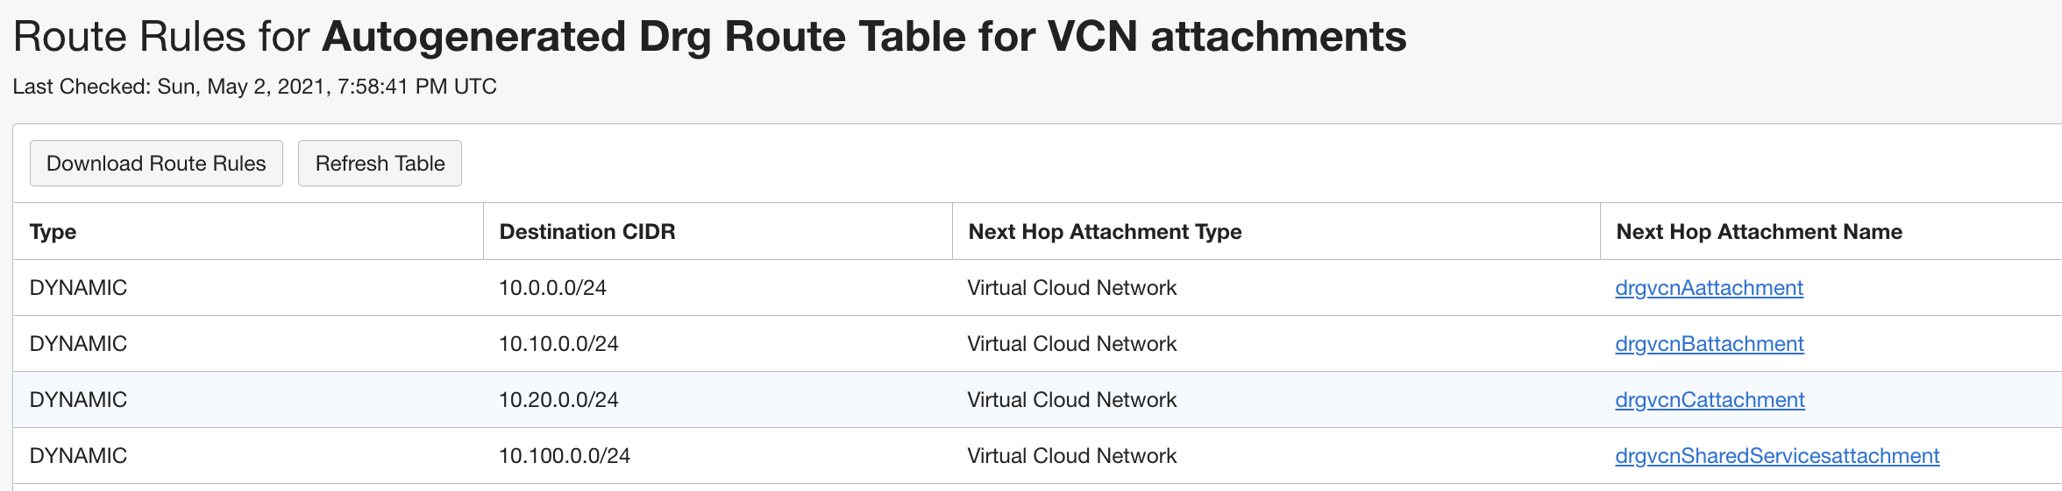Select the Next Hop Attachment Name header

1759,232
